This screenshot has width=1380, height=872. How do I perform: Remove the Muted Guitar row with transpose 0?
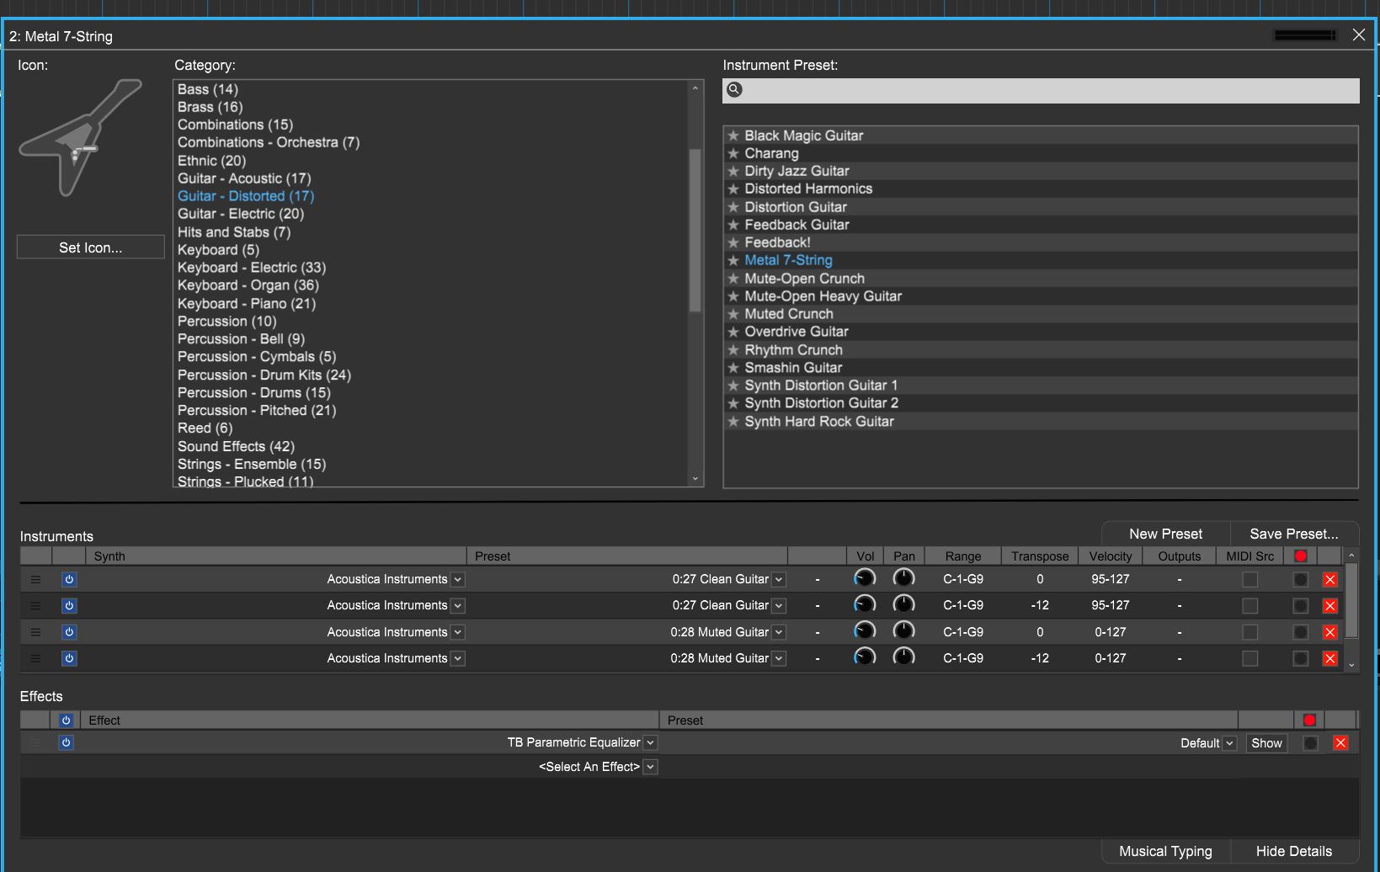coord(1330,632)
